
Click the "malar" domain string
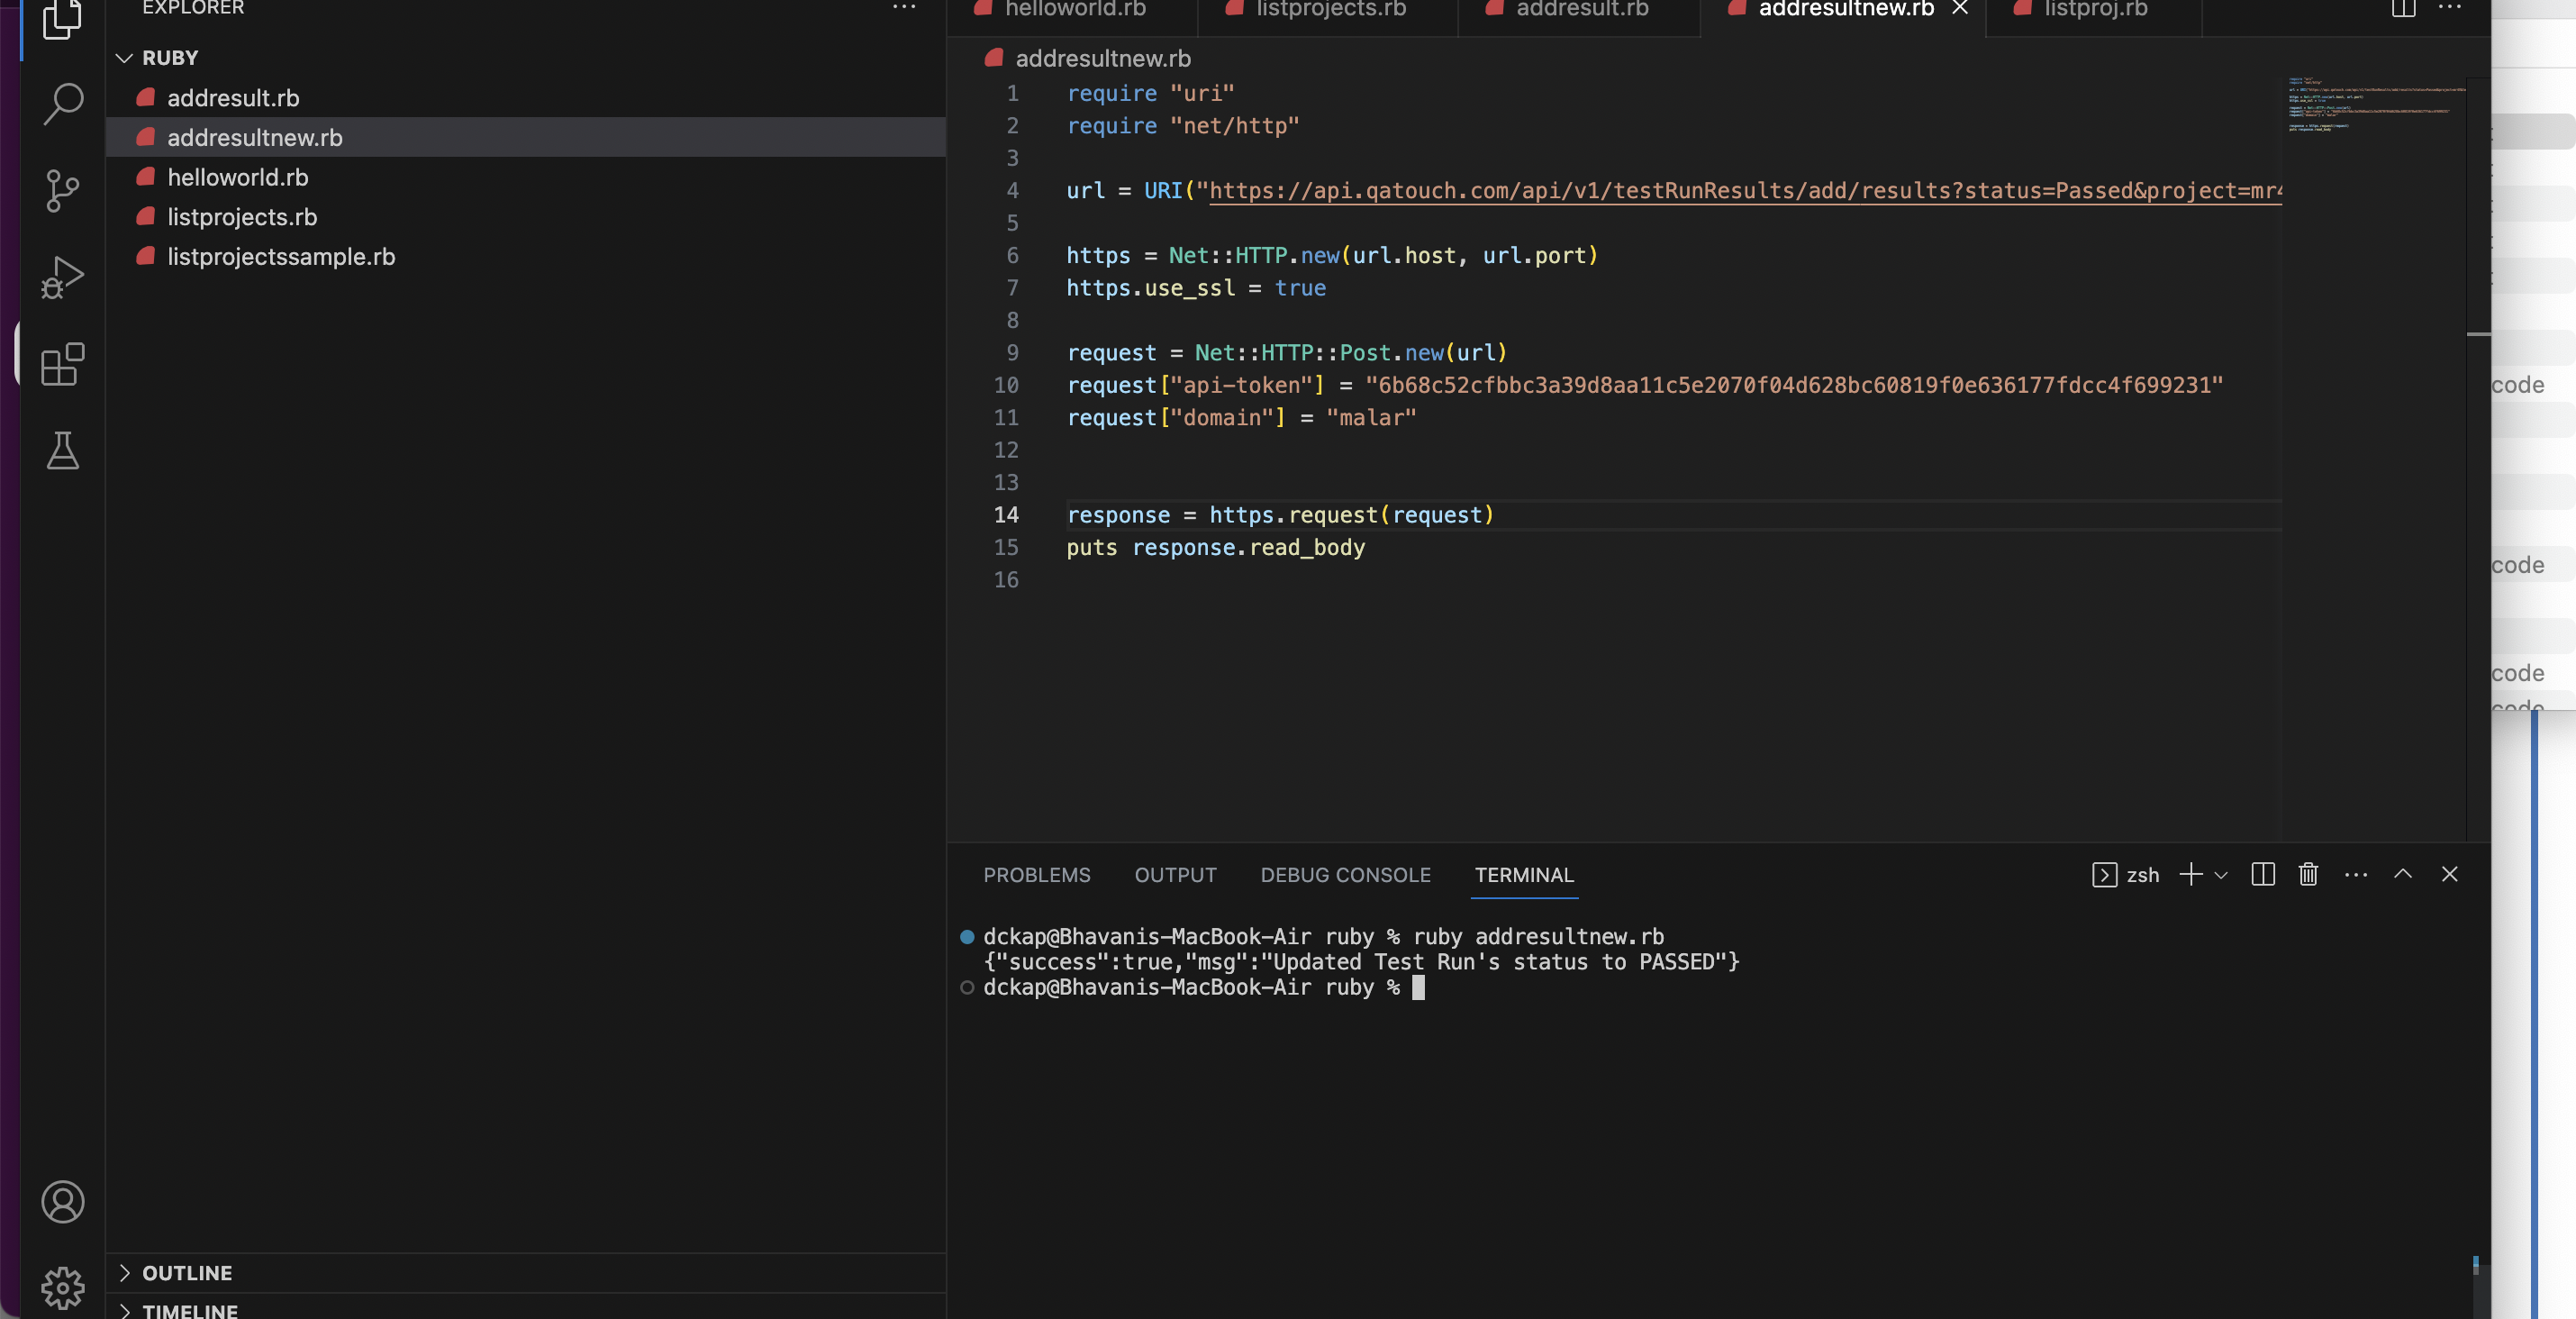[x=1370, y=417]
